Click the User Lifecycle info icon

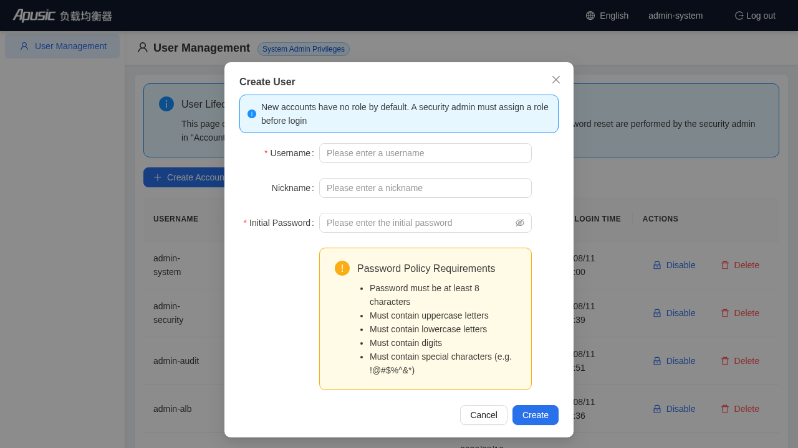coord(166,104)
